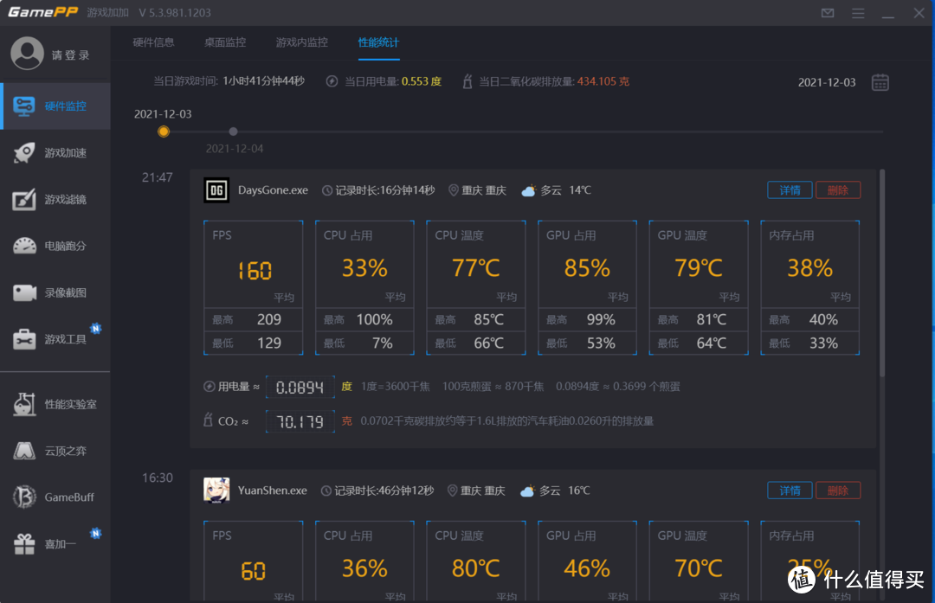Click the DaysGone GPU 温度 79℃ card
The height and width of the screenshot is (603, 935).
coord(699,288)
